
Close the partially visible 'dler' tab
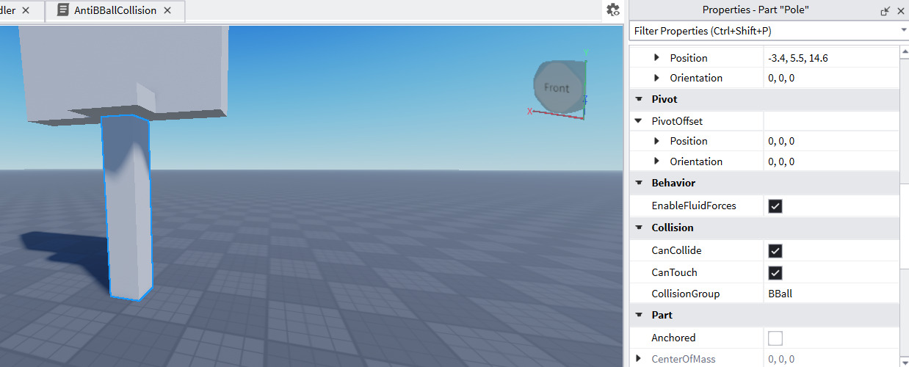tap(26, 11)
